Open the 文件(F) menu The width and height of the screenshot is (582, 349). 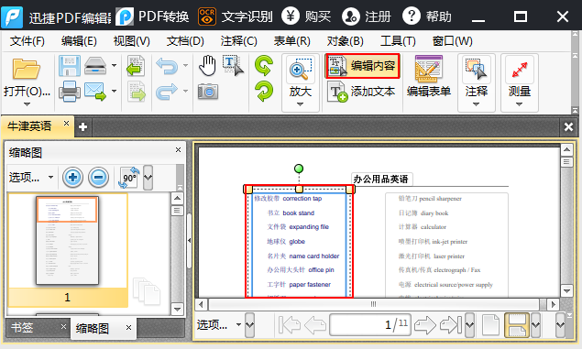point(27,41)
